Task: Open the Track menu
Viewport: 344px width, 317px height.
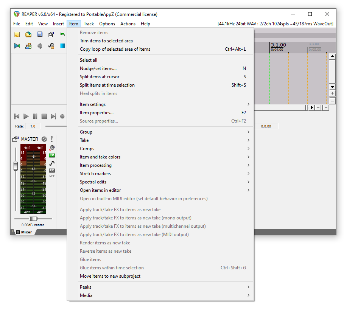Action: pyautogui.click(x=89, y=24)
